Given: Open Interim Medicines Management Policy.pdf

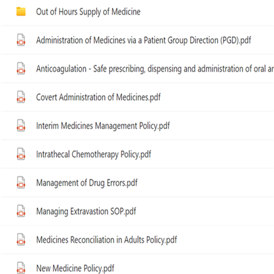Looking at the screenshot, I should 103,126.
